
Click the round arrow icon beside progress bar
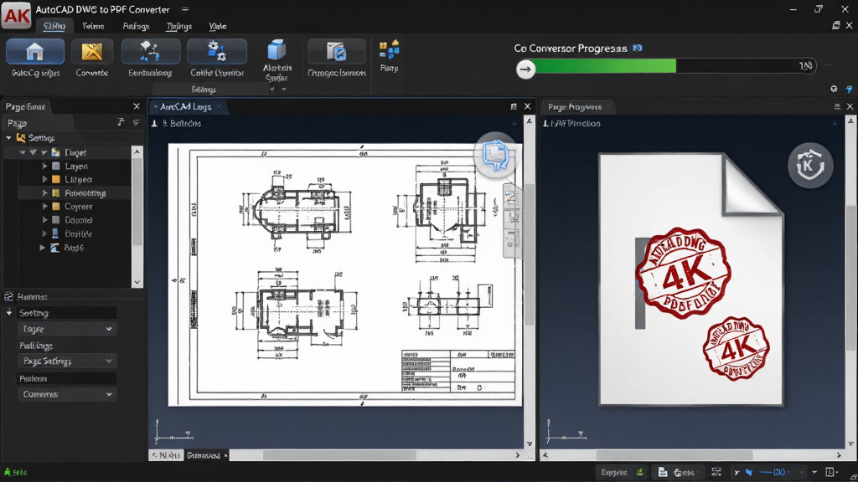[x=526, y=69]
